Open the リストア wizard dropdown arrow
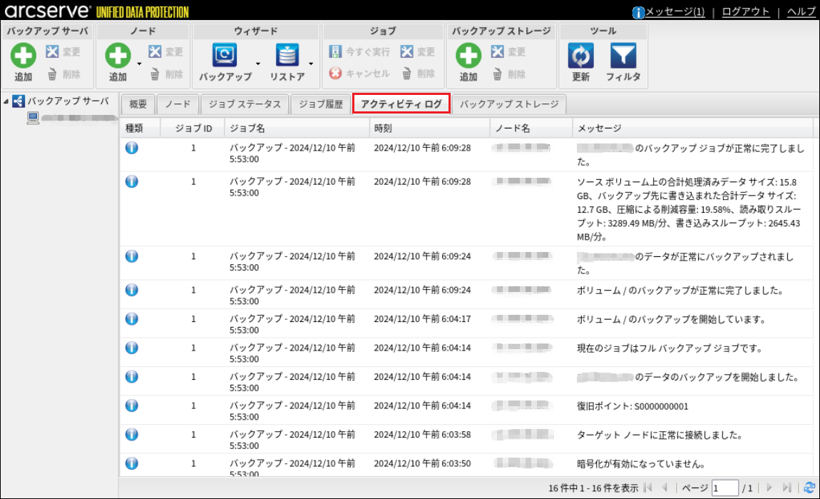 [311, 64]
